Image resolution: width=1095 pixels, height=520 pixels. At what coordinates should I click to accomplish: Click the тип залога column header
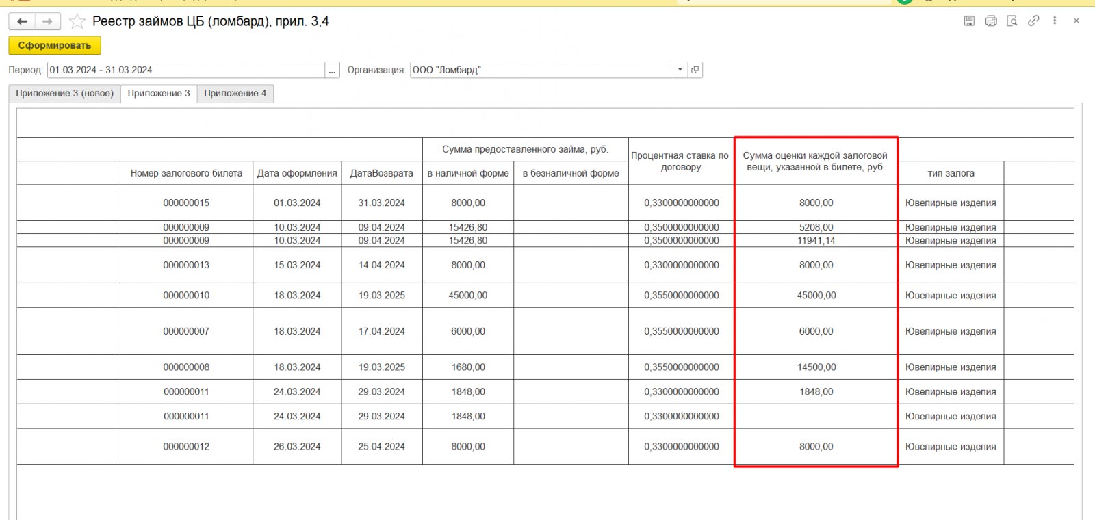click(x=951, y=173)
